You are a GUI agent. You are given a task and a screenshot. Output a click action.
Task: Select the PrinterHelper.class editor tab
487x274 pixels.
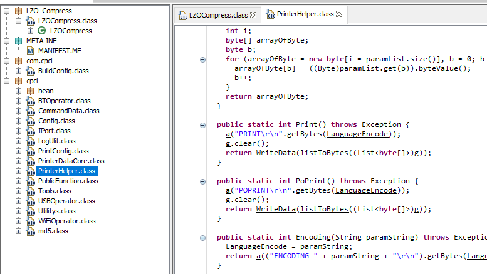click(305, 14)
